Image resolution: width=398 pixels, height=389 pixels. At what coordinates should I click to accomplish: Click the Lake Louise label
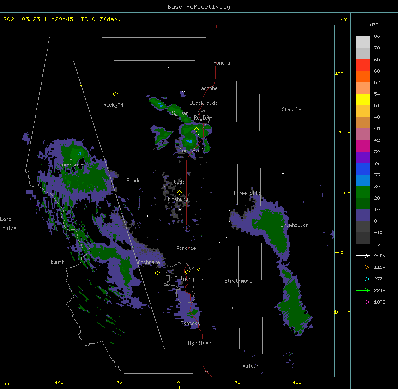pyautogui.click(x=8, y=224)
